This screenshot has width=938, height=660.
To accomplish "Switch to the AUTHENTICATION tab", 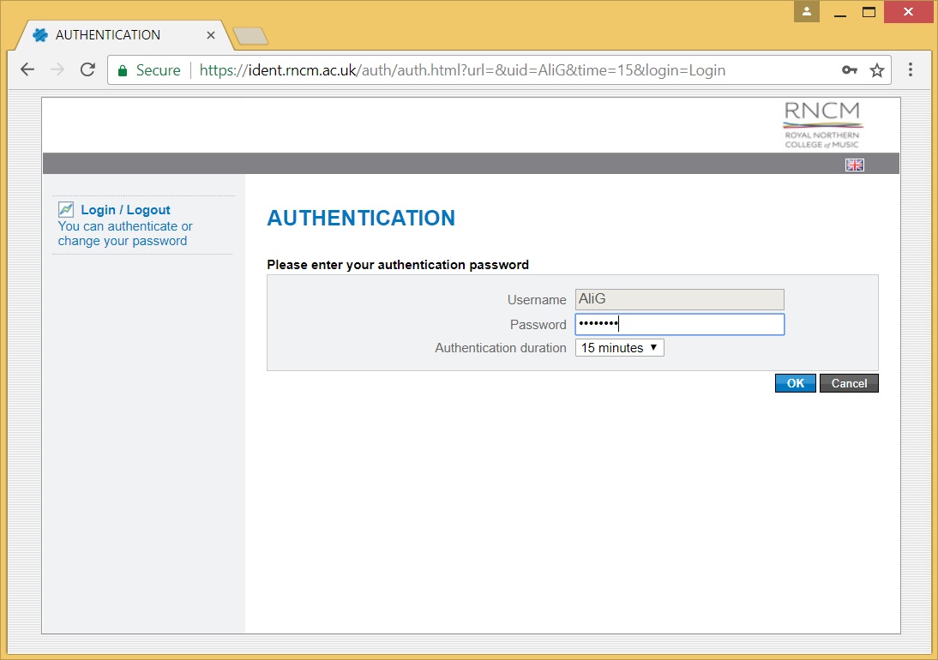I will click(x=111, y=34).
